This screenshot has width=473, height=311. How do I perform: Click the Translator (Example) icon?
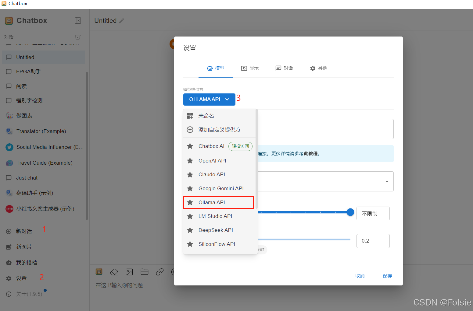tap(9, 131)
